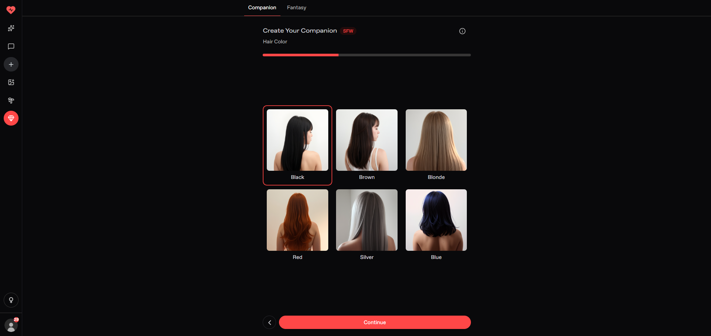Click the heart logo in the sidebar
Screen dimensions: 711x336
click(x=11, y=10)
